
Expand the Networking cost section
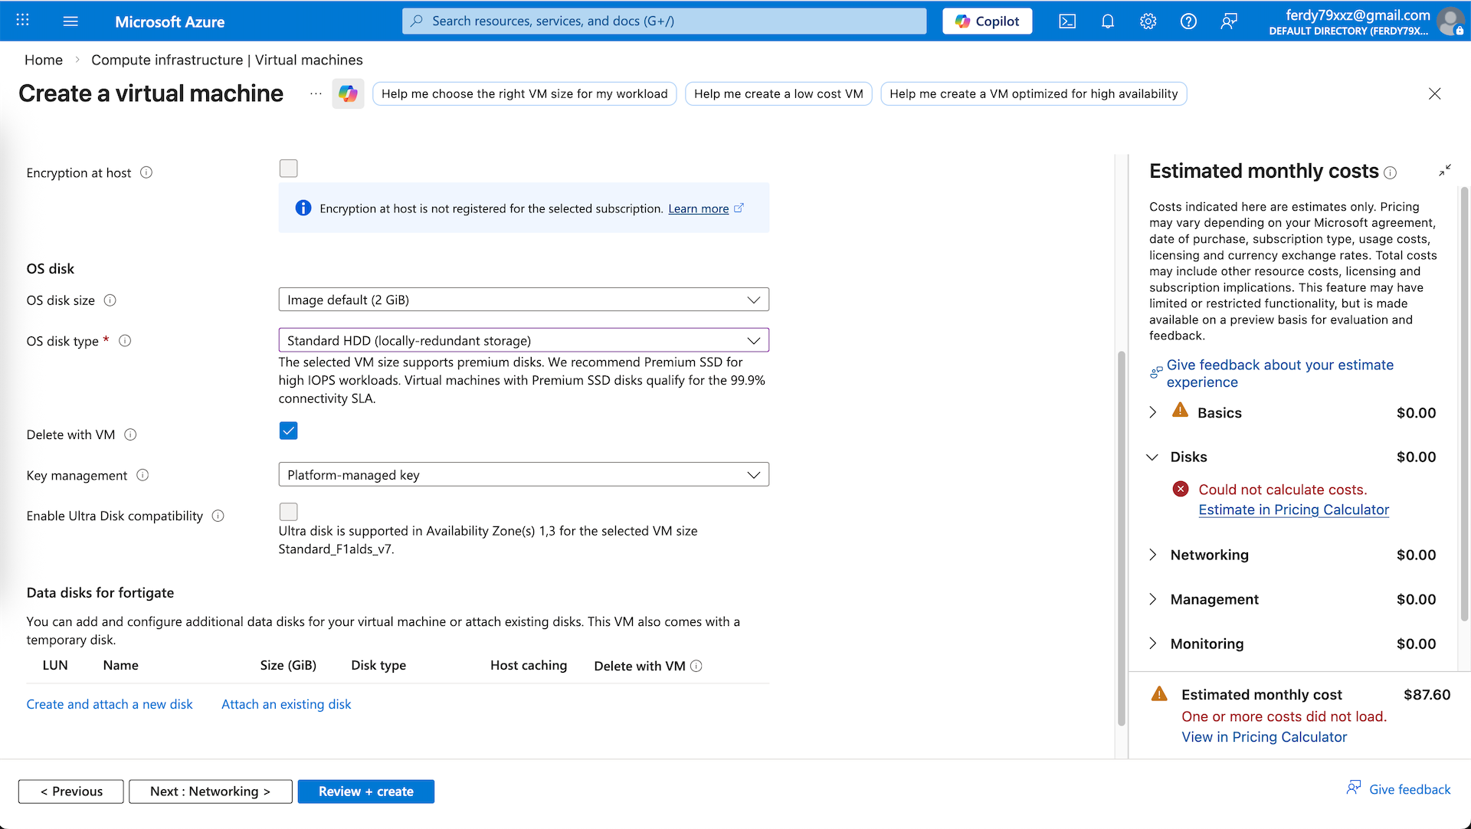click(x=1153, y=555)
